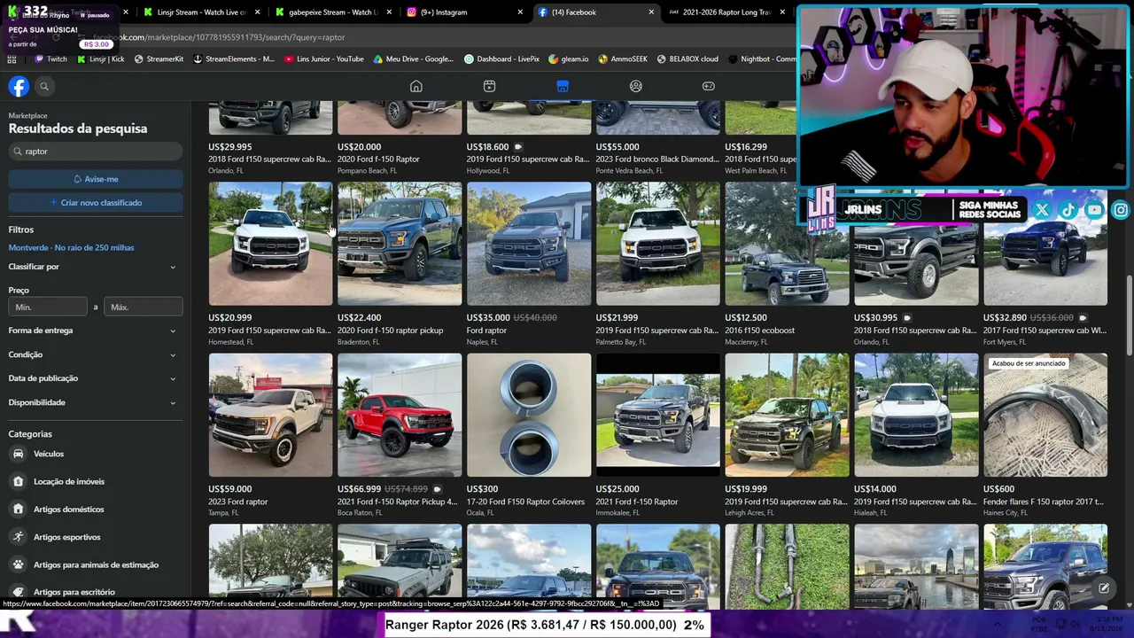
Task: Click the Artigos esportivos runner icon
Action: click(x=18, y=537)
